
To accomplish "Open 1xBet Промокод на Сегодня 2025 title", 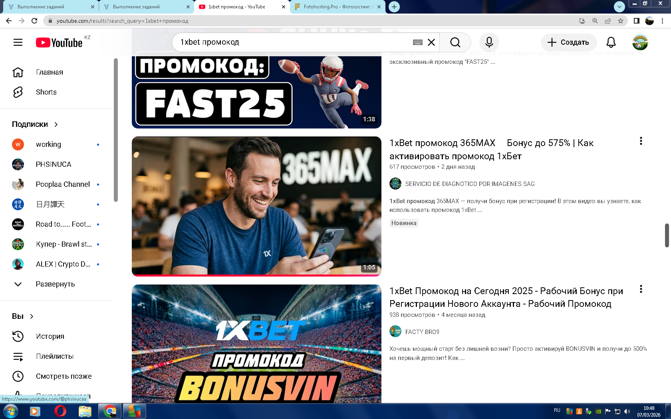I will 506,297.
